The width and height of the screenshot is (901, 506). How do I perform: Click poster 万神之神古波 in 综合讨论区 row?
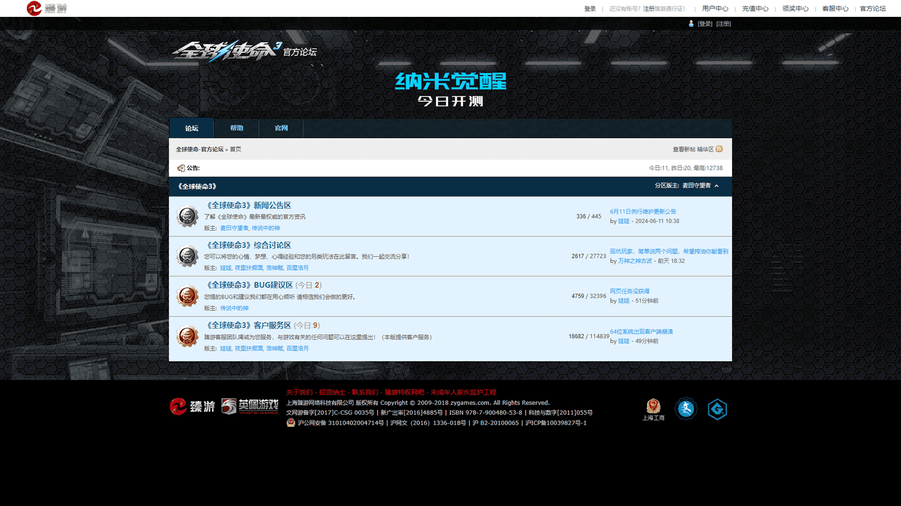click(x=635, y=261)
